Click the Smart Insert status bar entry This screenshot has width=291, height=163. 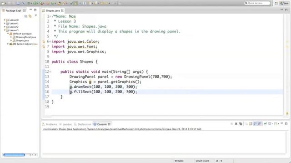coord(202,161)
